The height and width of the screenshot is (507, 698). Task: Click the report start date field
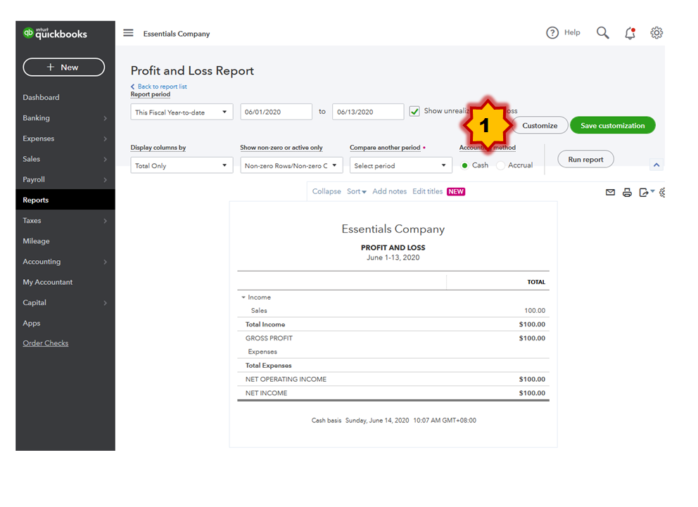276,112
